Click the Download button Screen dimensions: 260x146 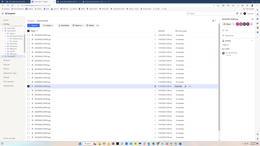[64, 26]
